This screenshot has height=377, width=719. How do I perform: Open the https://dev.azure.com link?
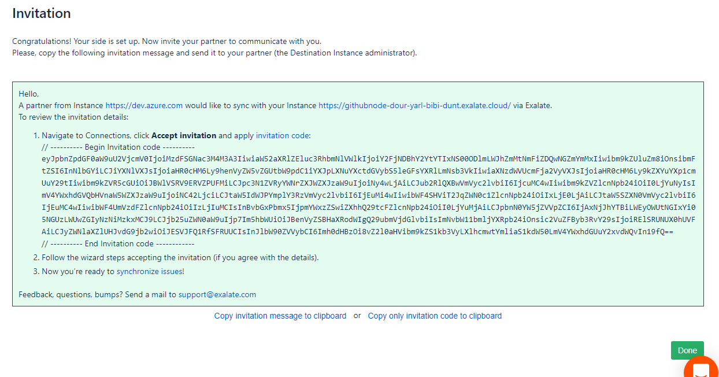coord(144,105)
